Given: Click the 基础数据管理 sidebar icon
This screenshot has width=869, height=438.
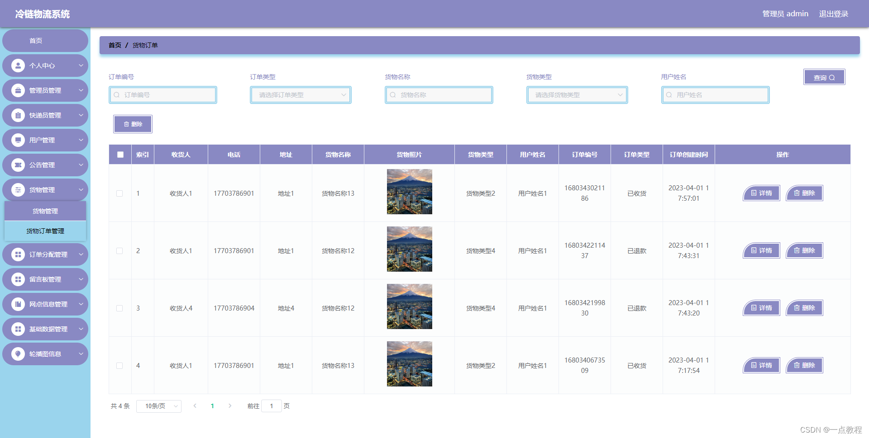Looking at the screenshot, I should pos(18,329).
